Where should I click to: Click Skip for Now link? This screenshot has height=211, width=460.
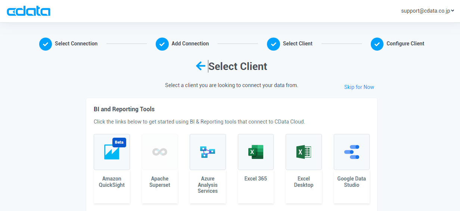[359, 87]
